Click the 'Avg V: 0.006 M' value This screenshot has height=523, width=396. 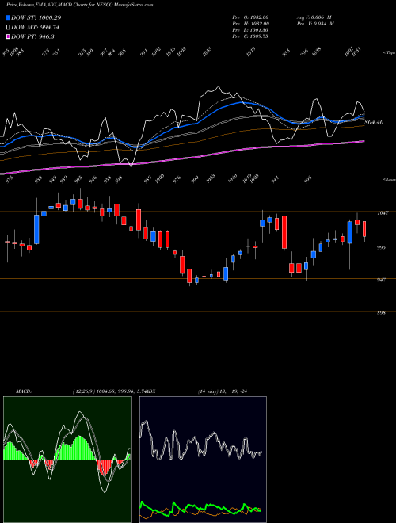[x=314, y=17]
